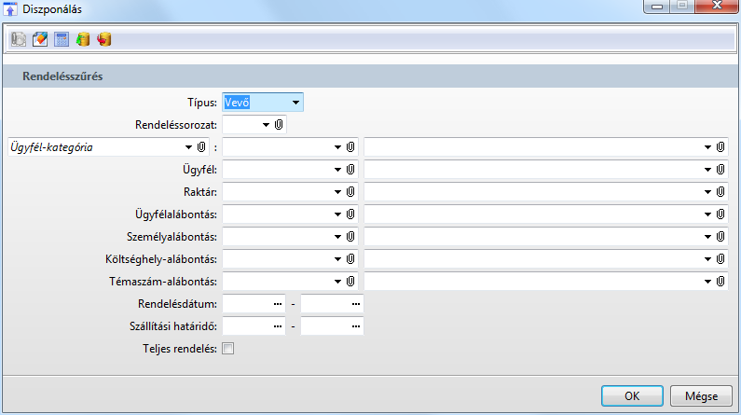The width and height of the screenshot is (741, 415).
Task: Expand wide Témaszám-alábontás dropdown arrow
Action: coord(707,282)
